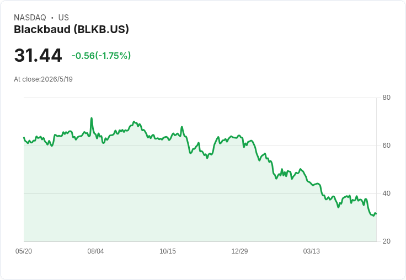Click the 40 price axis label
406x280 pixels.
point(386,193)
